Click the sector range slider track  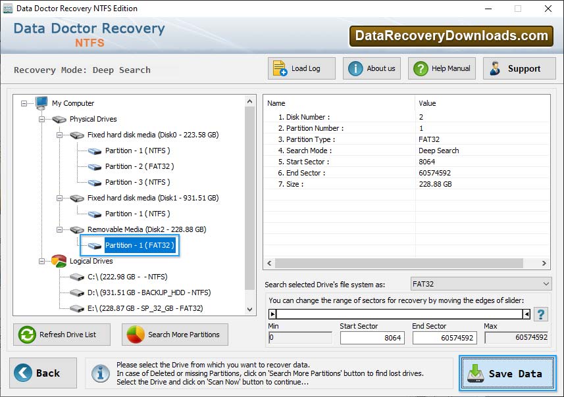399,314
